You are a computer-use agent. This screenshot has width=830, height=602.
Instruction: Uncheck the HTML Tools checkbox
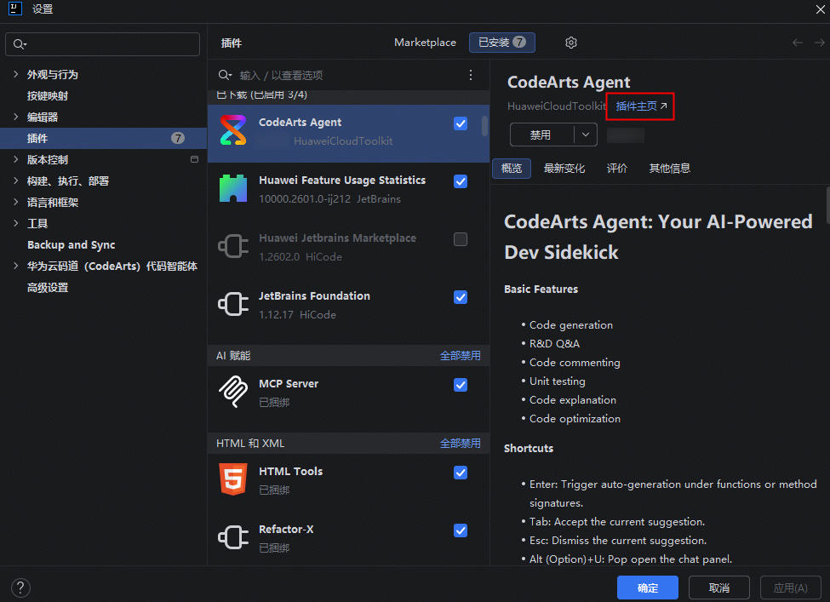point(461,473)
